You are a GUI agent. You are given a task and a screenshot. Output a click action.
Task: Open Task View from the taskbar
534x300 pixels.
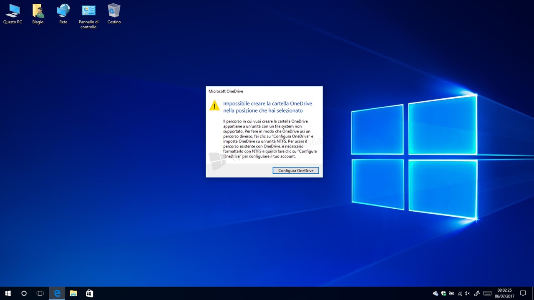(x=40, y=293)
